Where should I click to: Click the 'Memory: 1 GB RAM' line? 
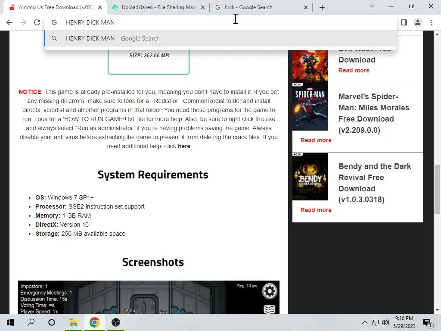63,215
